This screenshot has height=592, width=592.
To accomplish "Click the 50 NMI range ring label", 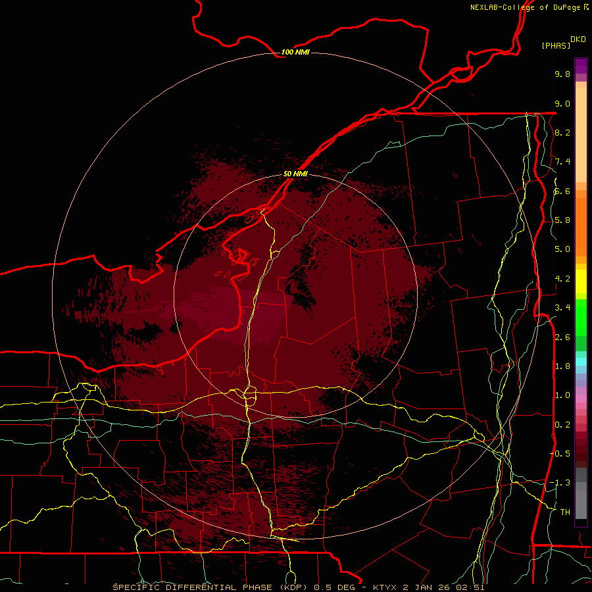I will click(295, 174).
